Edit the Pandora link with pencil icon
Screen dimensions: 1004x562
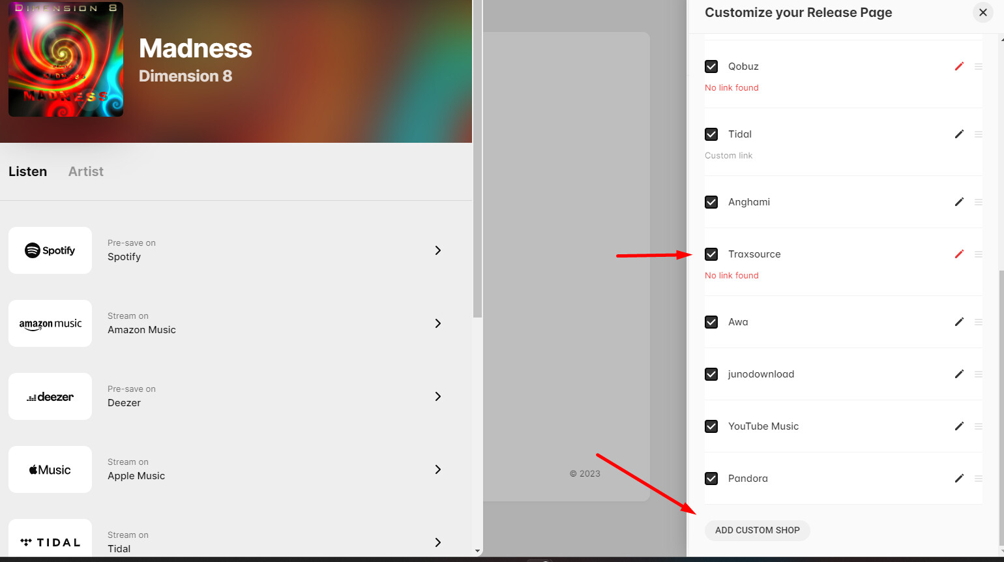point(959,479)
